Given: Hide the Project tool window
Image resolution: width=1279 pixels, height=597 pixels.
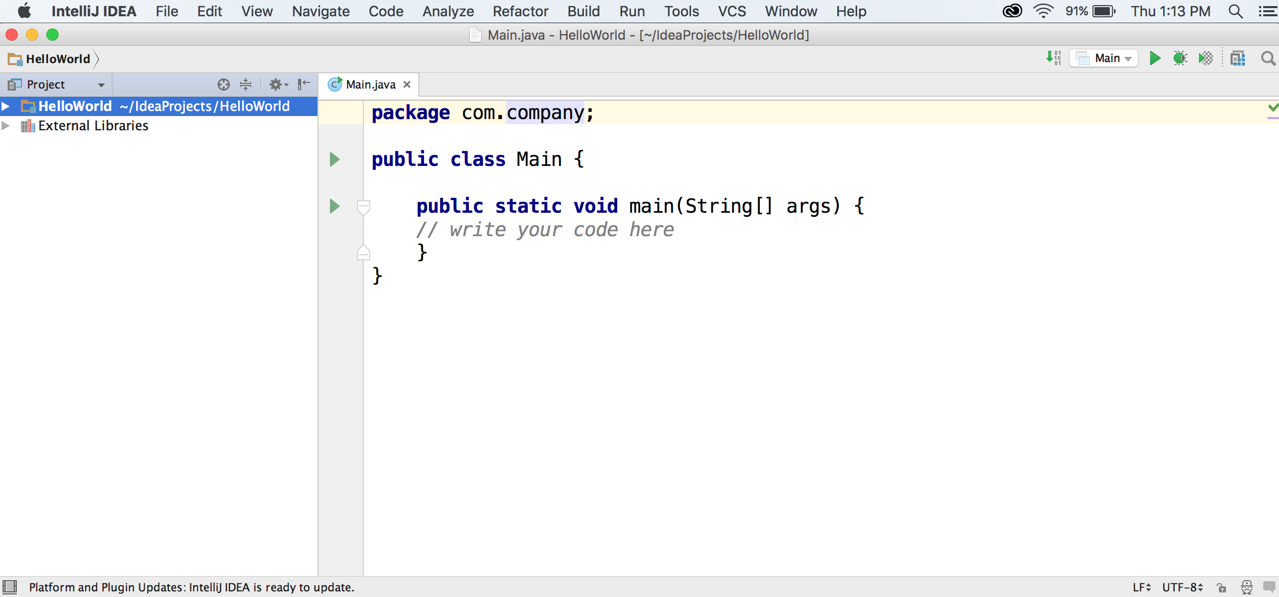Looking at the screenshot, I should 303,84.
